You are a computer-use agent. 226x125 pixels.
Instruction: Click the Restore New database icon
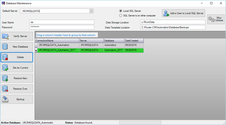tap(5, 78)
